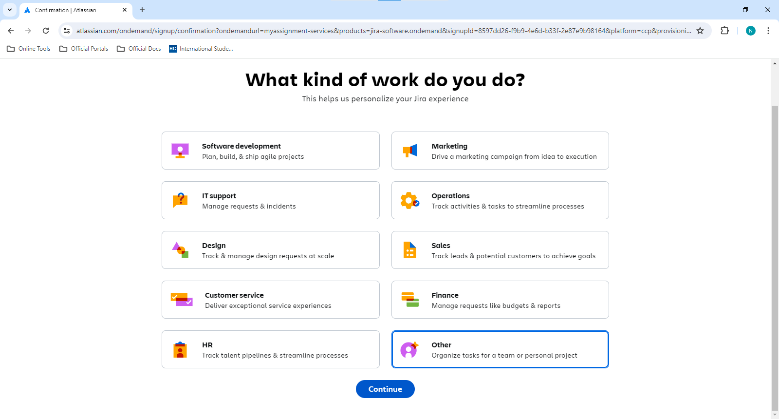Click the page vertical scrollbar thumb

pos(775,258)
